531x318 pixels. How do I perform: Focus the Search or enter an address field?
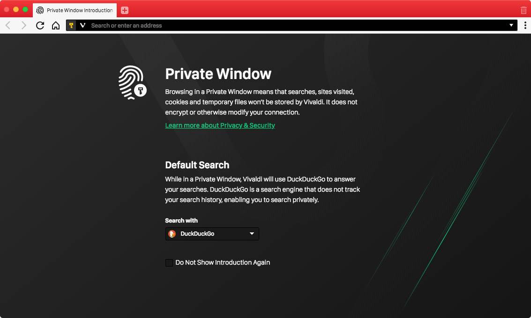click(281, 25)
